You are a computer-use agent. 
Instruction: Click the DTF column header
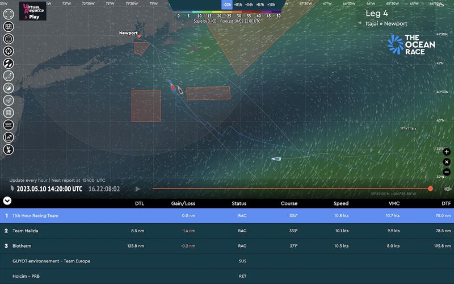[446, 203]
